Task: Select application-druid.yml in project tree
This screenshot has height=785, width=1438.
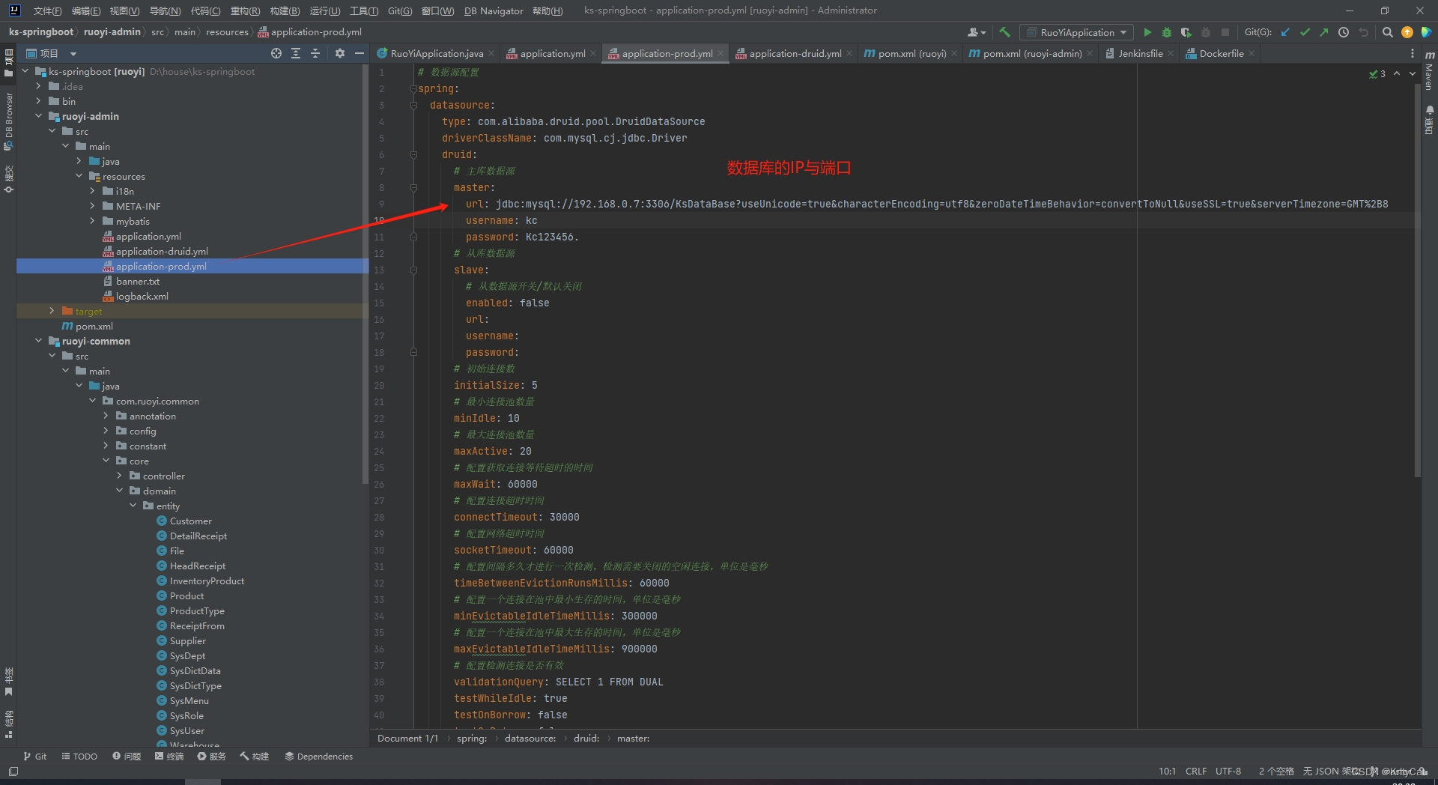Action: pyautogui.click(x=162, y=251)
